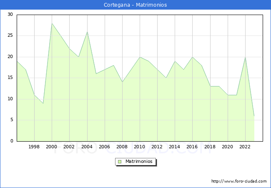Click the y-axis label 10
The height and width of the screenshot is (188, 271).
point(10,99)
